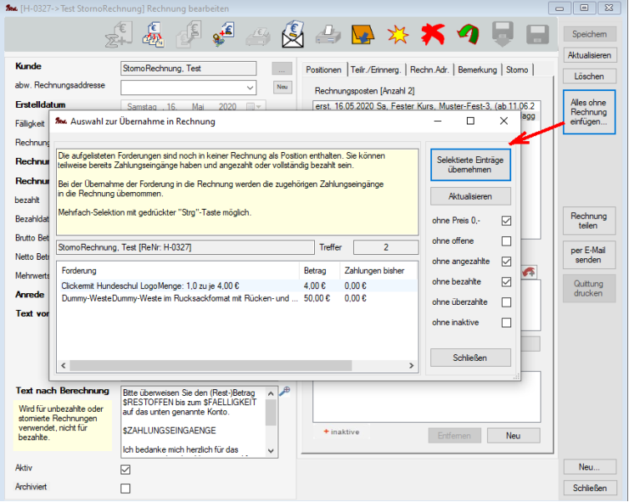Enable the 'ohne offene' checkbox

click(506, 241)
